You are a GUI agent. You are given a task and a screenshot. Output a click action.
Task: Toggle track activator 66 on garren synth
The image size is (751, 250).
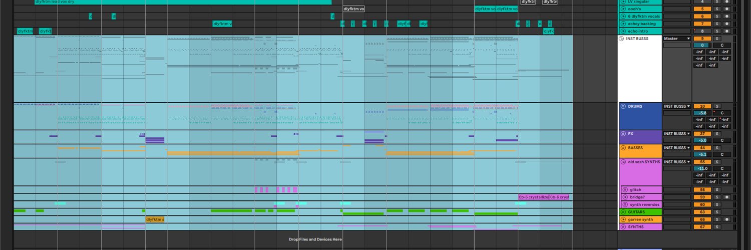[702, 219]
